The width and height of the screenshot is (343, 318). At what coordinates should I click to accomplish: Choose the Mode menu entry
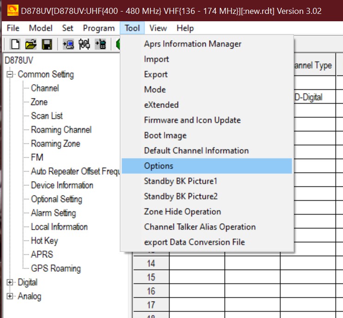click(207, 90)
